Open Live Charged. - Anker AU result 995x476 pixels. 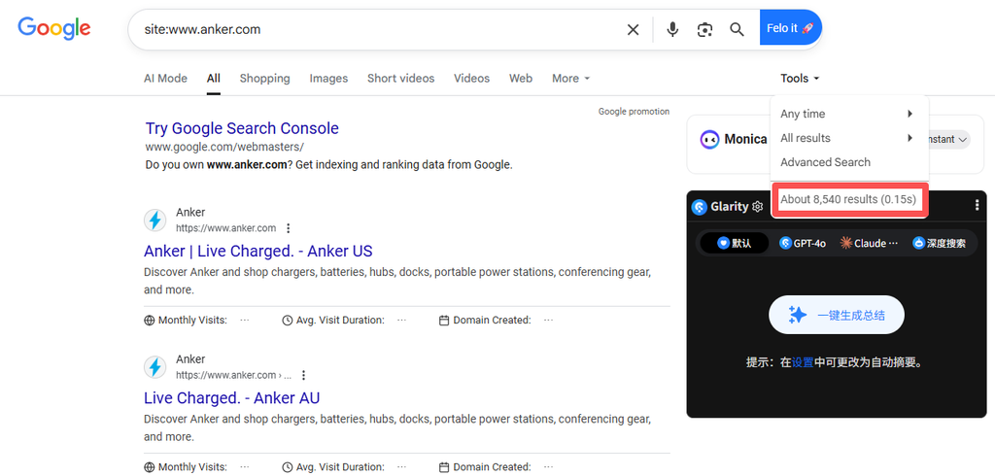point(231,398)
